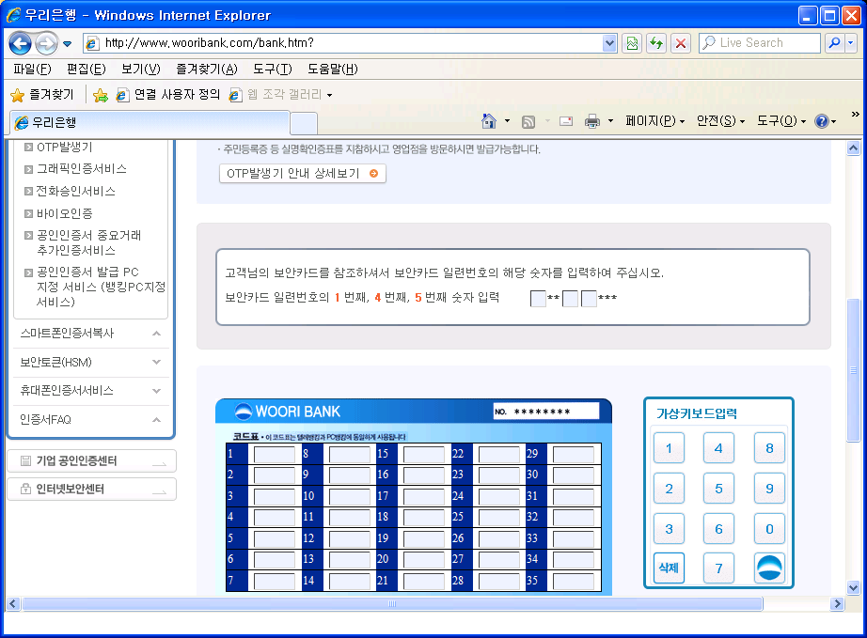Click the red Stop loading icon
Screen dimensions: 867x638
click(681, 43)
